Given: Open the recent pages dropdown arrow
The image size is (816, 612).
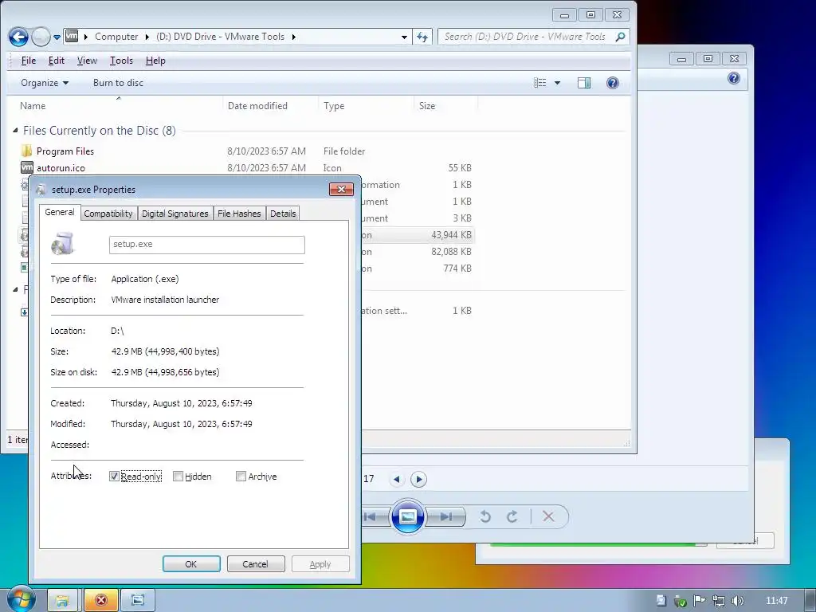Looking at the screenshot, I should click(57, 37).
